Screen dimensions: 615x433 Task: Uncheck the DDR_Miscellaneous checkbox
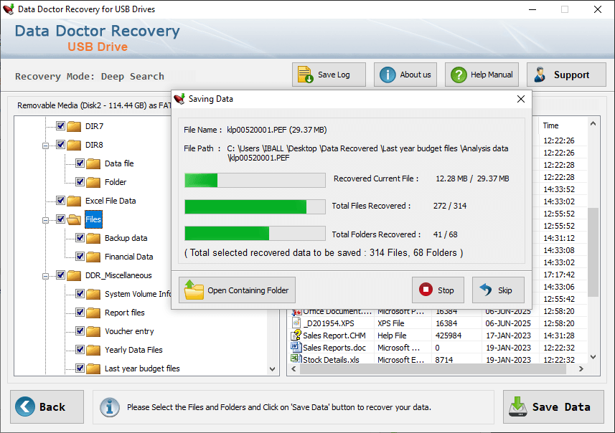(x=60, y=275)
